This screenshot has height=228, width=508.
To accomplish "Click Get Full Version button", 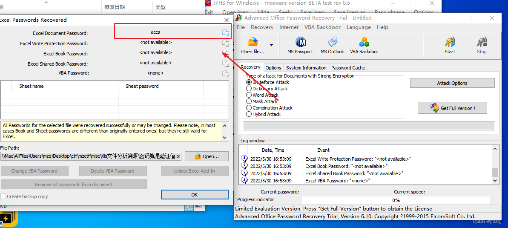I will (x=452, y=108).
